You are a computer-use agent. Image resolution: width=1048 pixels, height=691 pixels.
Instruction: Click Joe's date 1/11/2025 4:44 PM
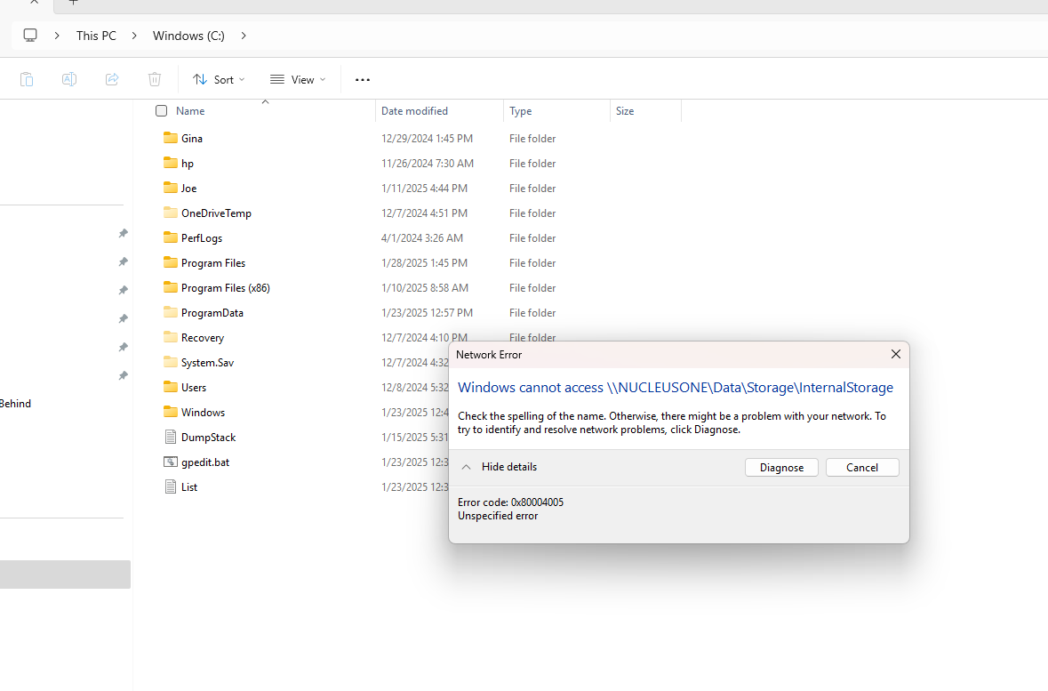[x=424, y=189]
